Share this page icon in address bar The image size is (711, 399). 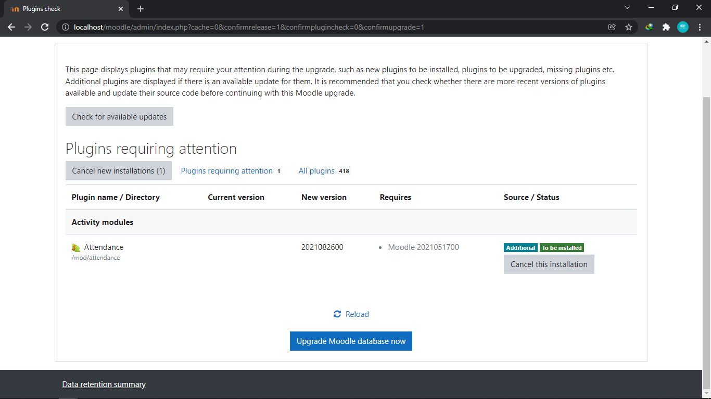612,27
